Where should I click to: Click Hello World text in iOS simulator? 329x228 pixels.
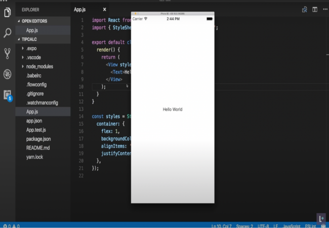coord(172,109)
